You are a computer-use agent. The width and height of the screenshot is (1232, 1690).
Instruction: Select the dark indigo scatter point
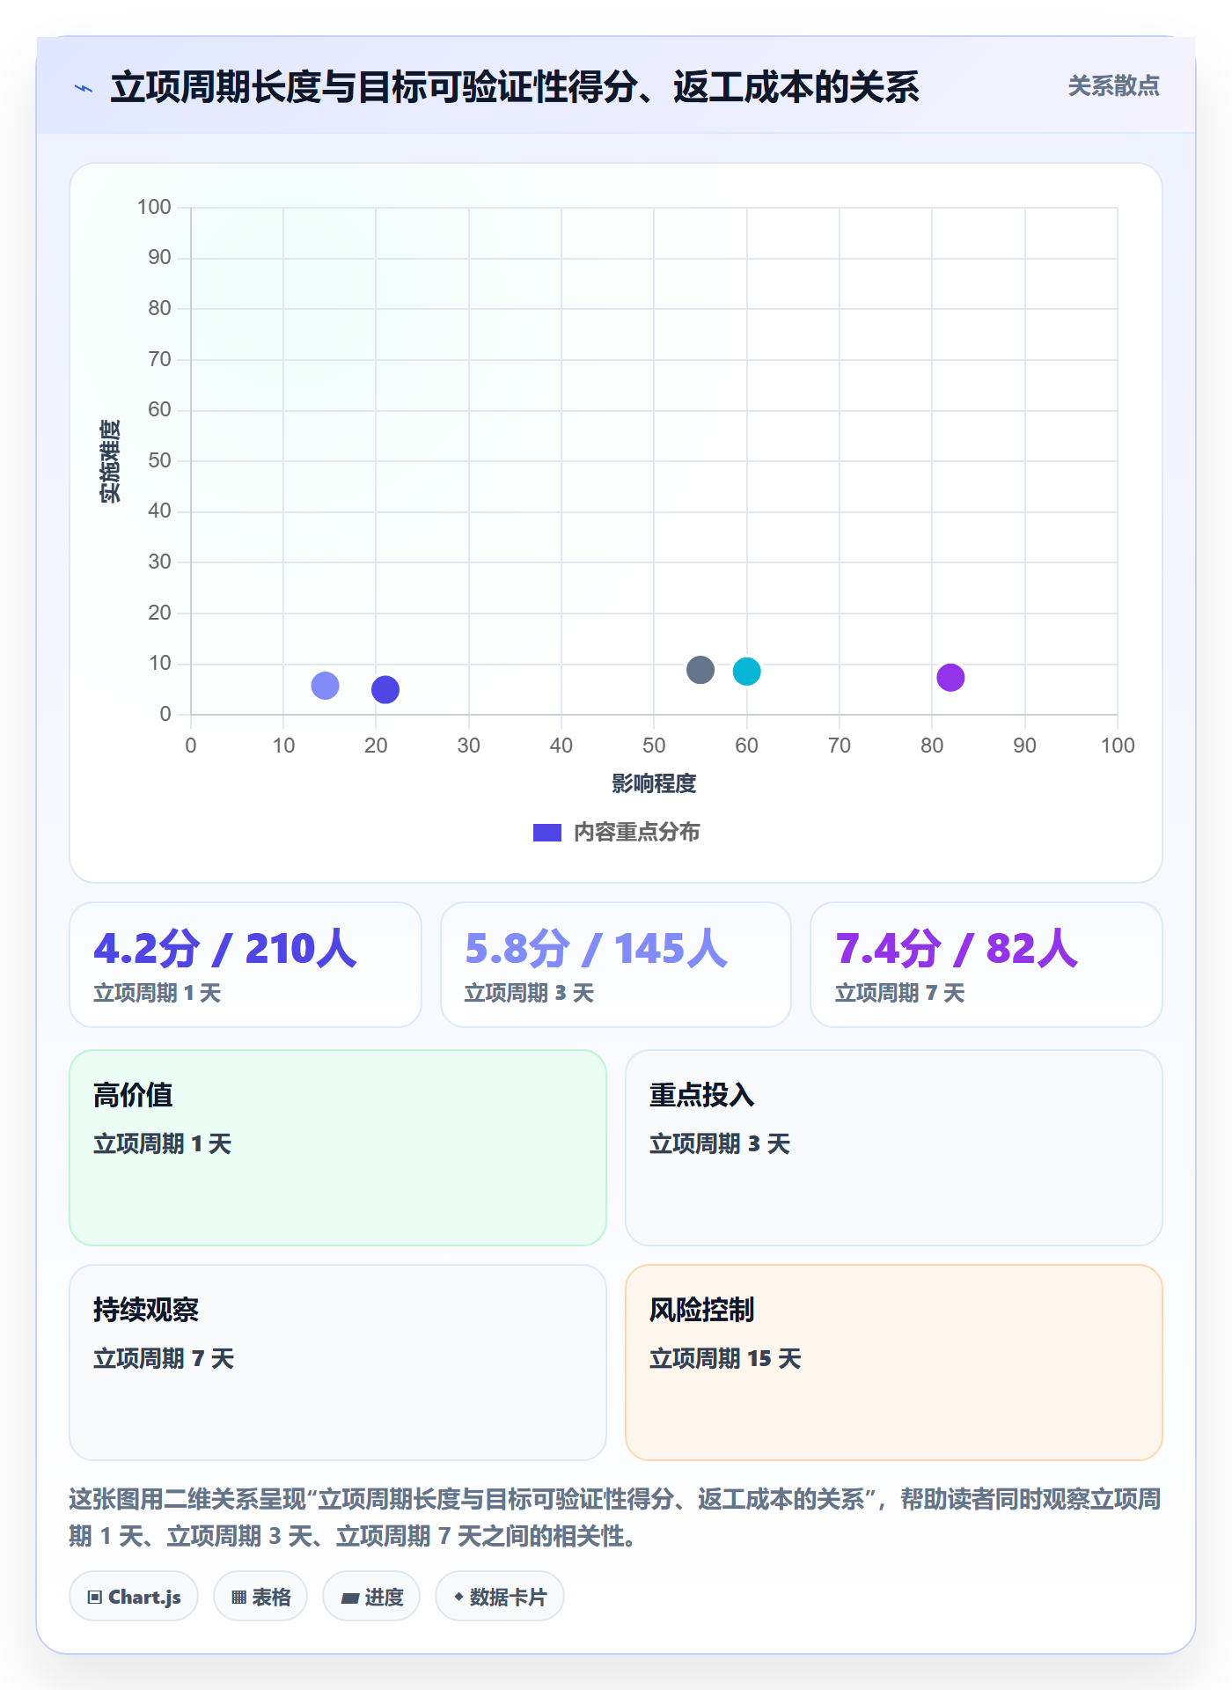[x=385, y=689]
